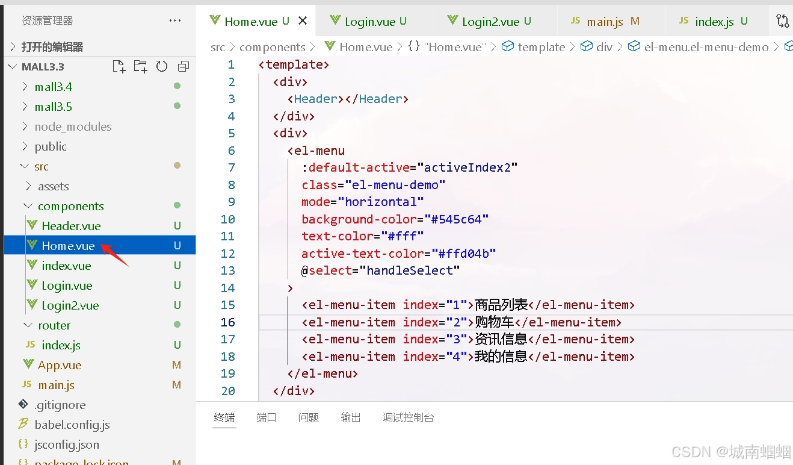Switch to the Login2.vue tab
The image size is (793, 465).
pos(495,21)
